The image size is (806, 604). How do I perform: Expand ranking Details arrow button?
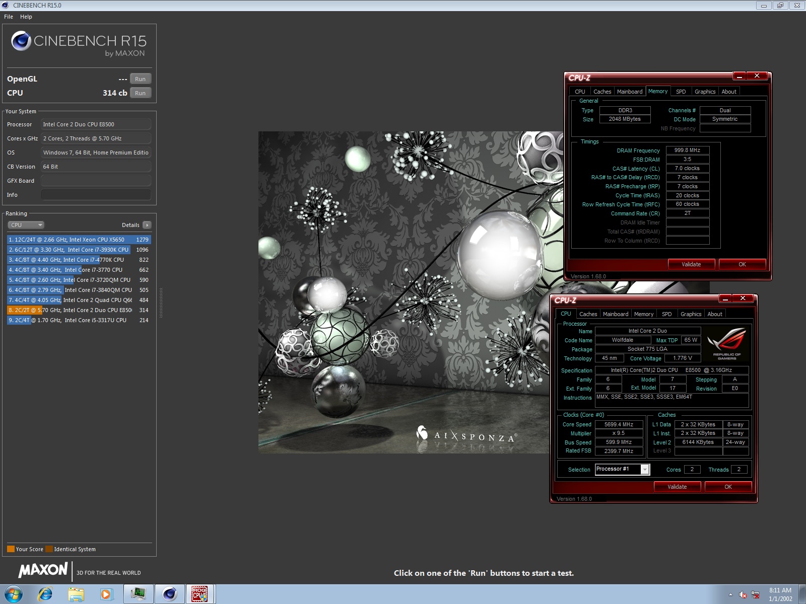[147, 225]
